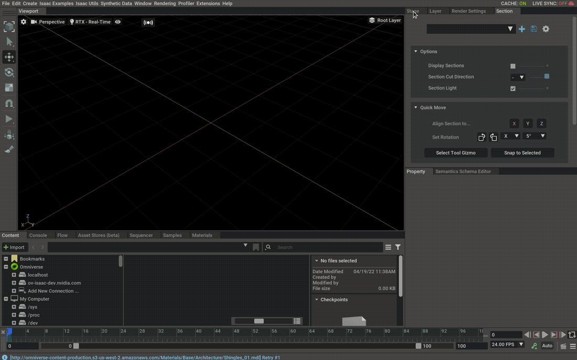
Task: Click the Content thumbnail size slider
Action: tap(263, 321)
